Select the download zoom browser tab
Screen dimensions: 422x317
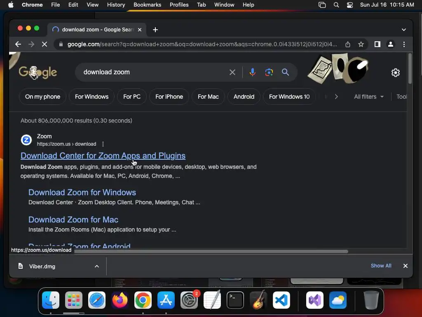coord(97,30)
